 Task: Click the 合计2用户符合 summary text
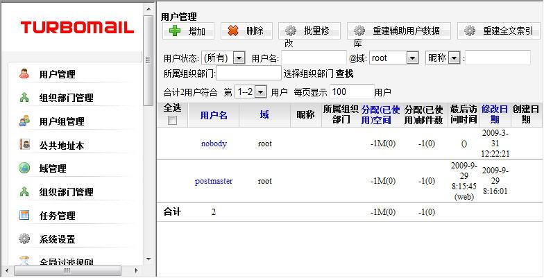[190, 92]
